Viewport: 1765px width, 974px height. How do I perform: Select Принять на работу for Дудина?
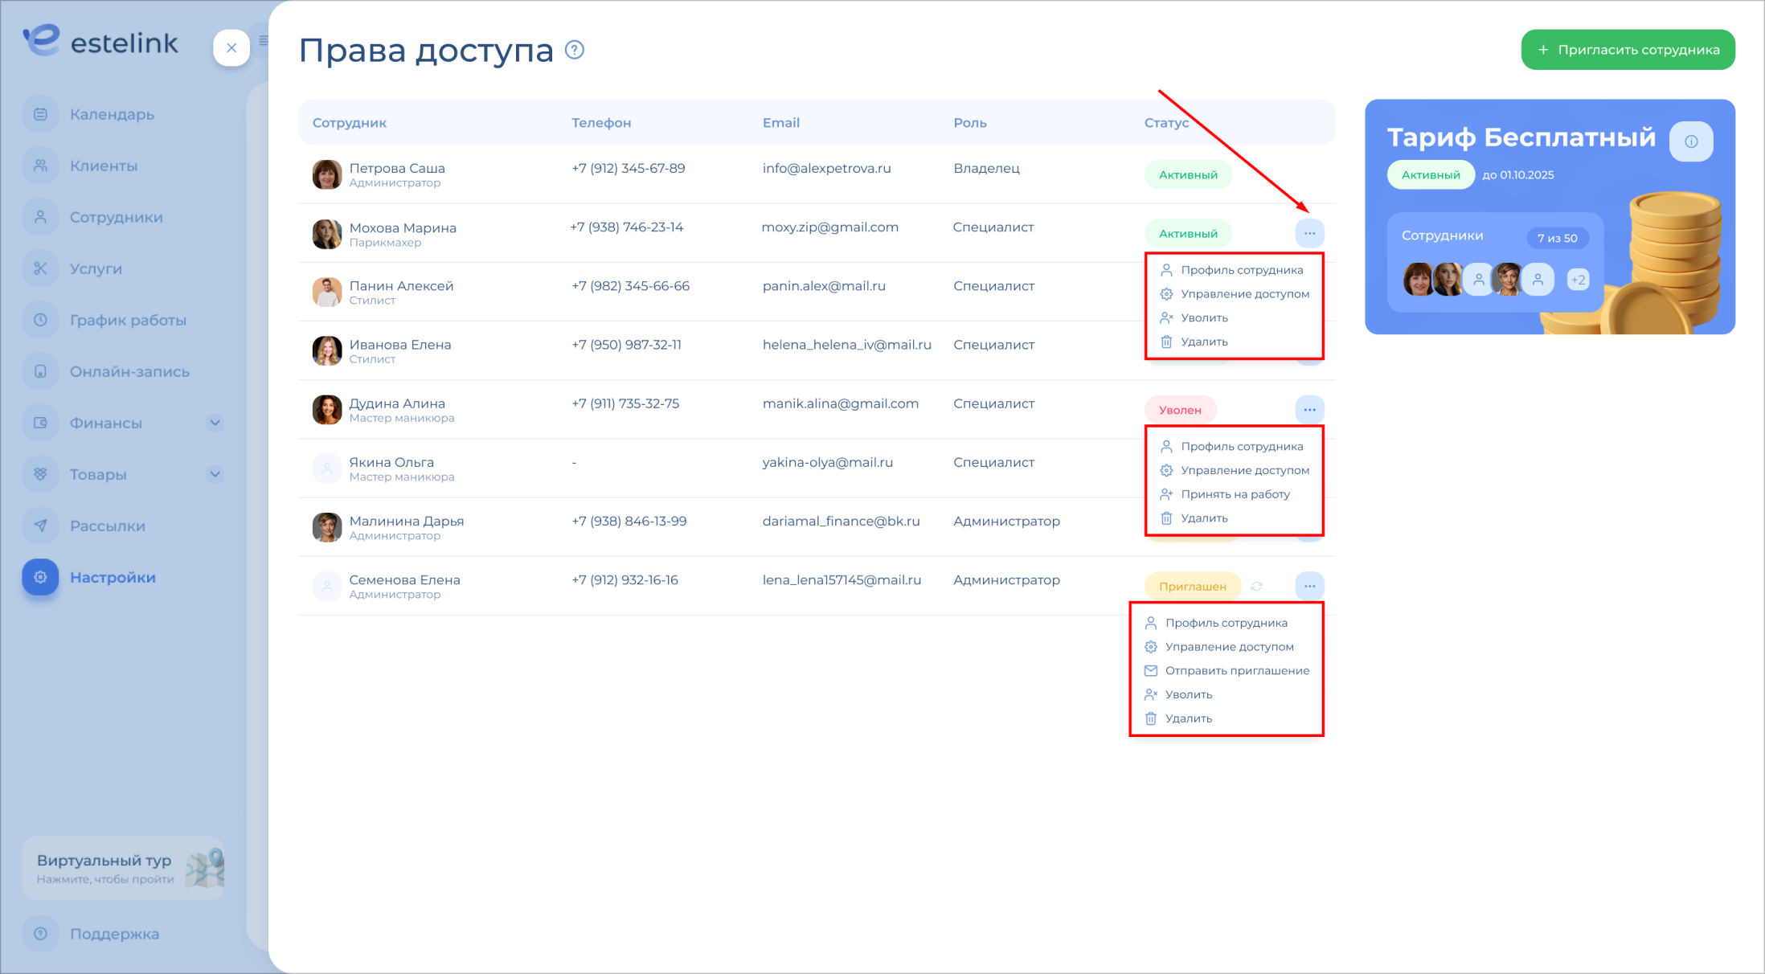(x=1234, y=494)
